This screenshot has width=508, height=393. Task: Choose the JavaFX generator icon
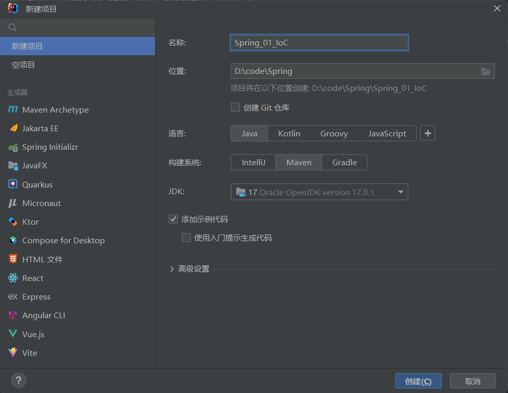tap(13, 166)
